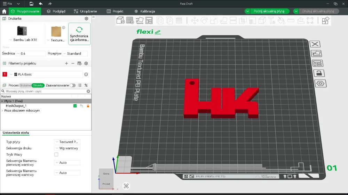Switch to the Przygotowanie tab
This screenshot has width=348, height=195.
[25, 11]
